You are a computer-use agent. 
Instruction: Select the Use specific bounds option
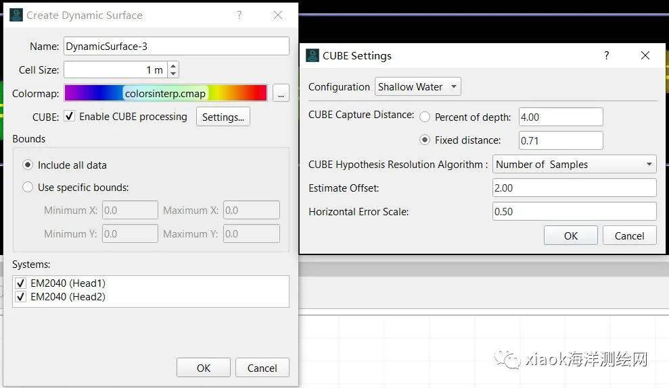[x=28, y=187]
